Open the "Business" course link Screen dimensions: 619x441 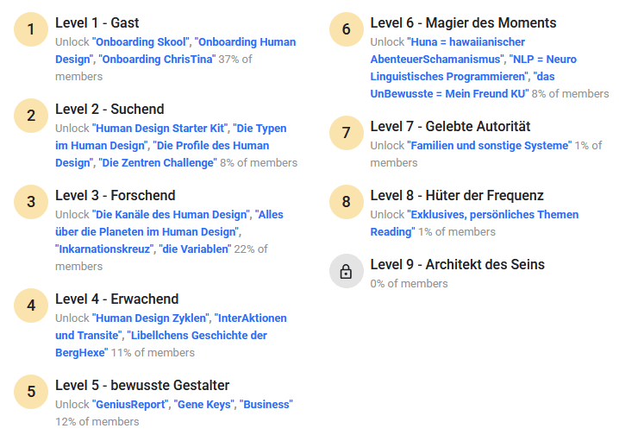click(x=266, y=405)
